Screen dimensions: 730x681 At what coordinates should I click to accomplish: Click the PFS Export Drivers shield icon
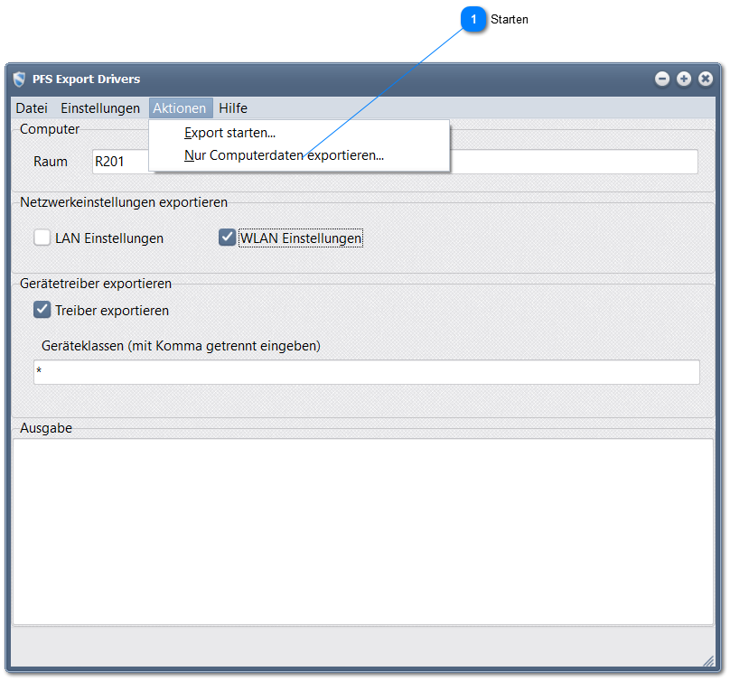20,79
